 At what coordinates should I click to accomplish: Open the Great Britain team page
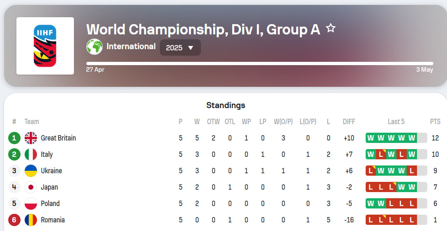pyautogui.click(x=58, y=138)
